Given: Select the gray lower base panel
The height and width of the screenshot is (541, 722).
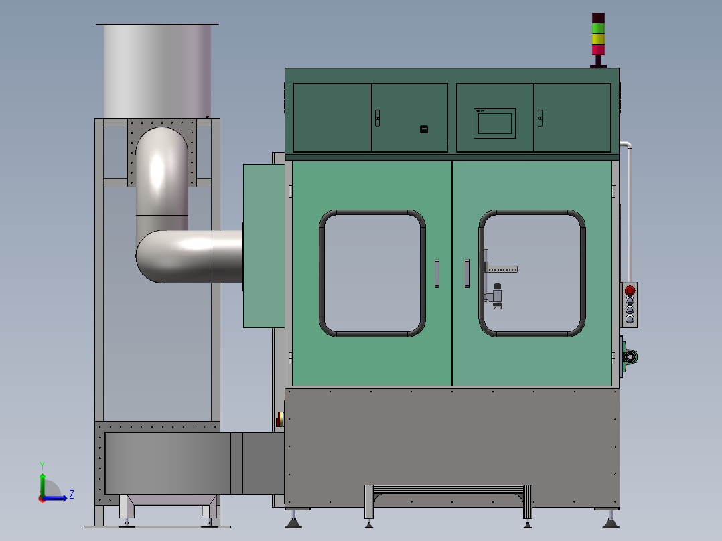Looking at the screenshot, I should pos(452,447).
